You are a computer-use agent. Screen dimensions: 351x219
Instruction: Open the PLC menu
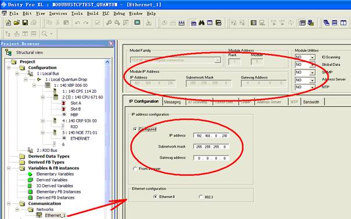(x=106, y=14)
